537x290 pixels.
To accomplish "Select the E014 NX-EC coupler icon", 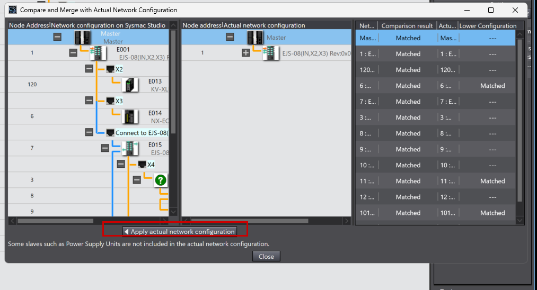I will coord(130,116).
